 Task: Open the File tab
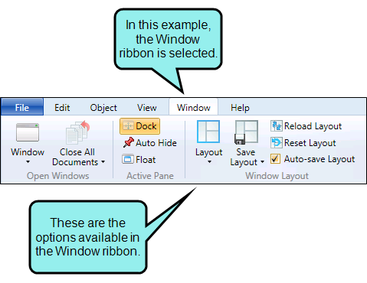coord(22,107)
